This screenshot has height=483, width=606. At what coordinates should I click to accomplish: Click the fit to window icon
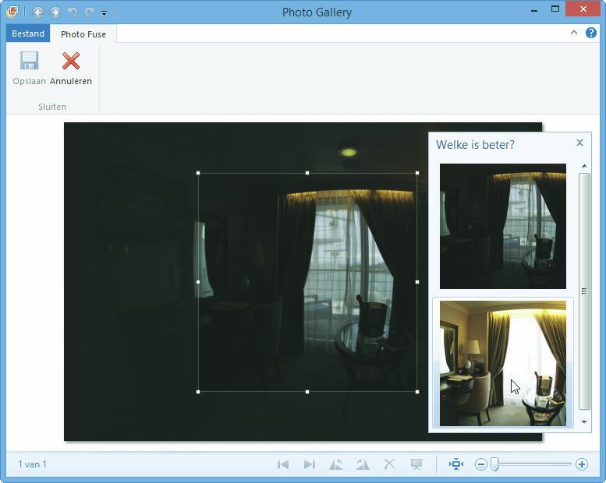coord(456,464)
